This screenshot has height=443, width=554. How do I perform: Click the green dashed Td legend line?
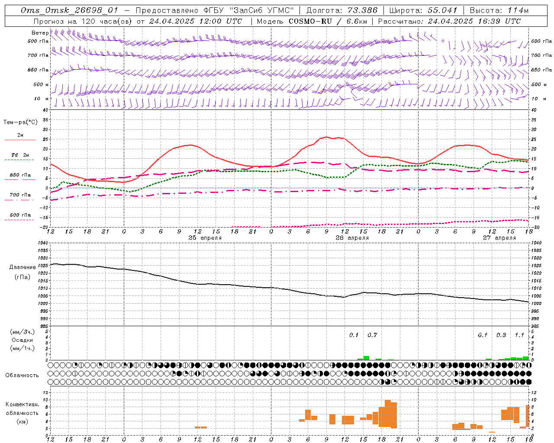[19, 160]
